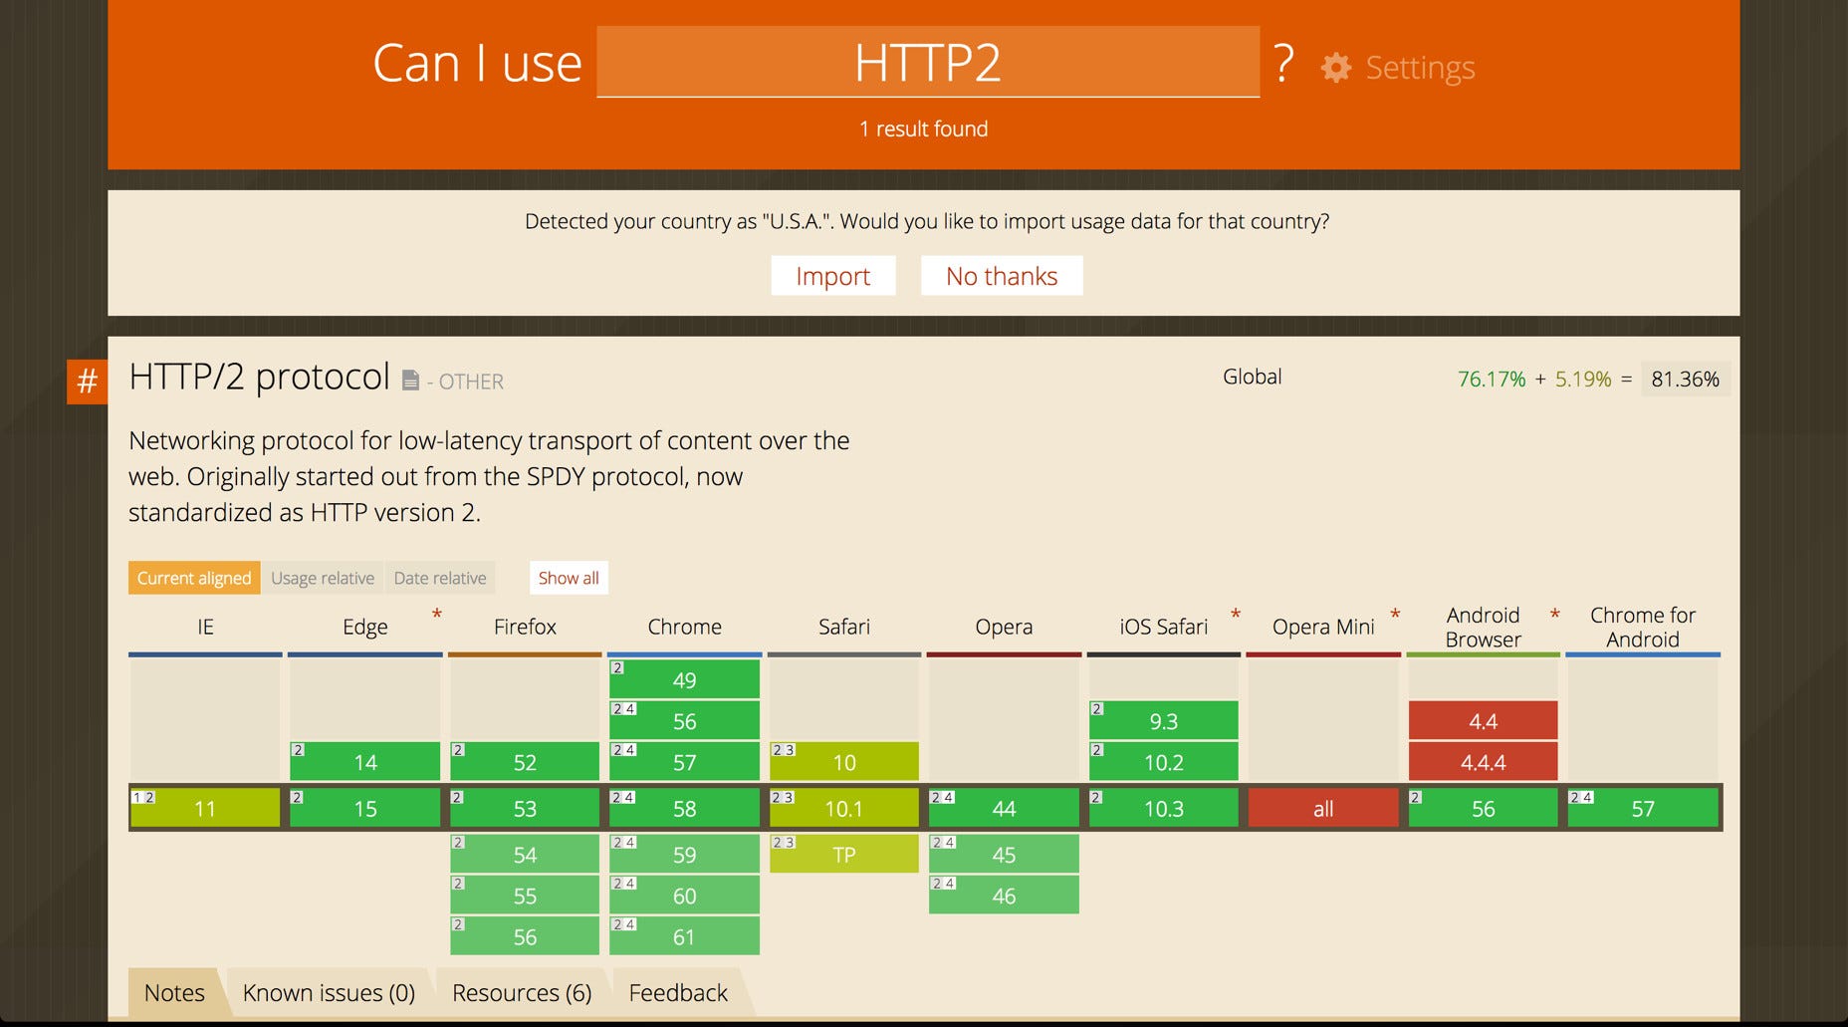Open the spec document icon next to the title
The height and width of the screenshot is (1027, 1848).
(x=409, y=380)
